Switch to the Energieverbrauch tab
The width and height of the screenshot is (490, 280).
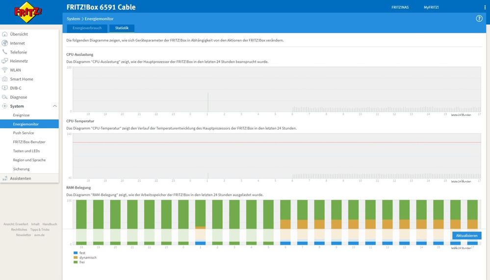[87, 28]
